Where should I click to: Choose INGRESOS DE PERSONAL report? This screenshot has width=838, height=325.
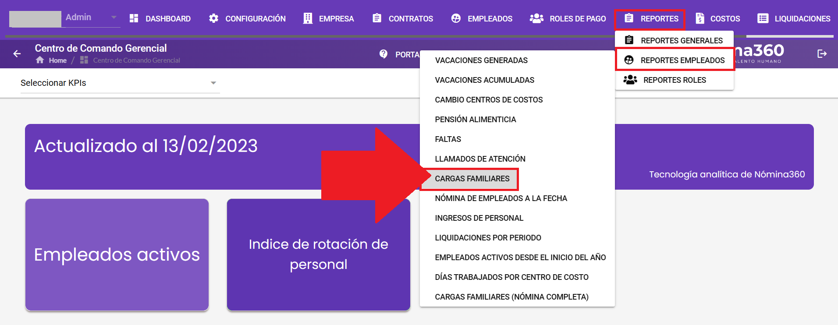pos(517,218)
